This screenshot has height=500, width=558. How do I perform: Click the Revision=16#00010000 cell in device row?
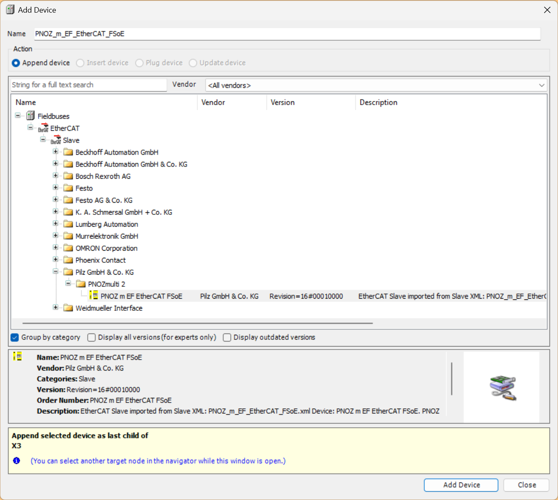click(x=306, y=296)
